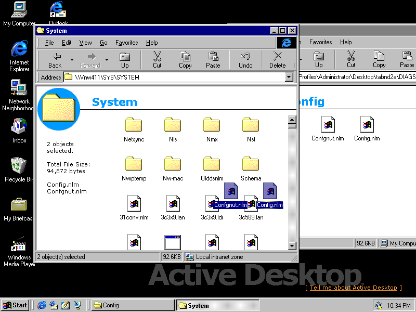The width and height of the screenshot is (416, 312).
Task: Follow the Tell me about Active Desktop link
Action: (354, 288)
